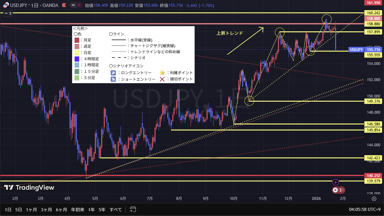Image resolution: width=384 pixels, height=216 pixels.
Task: Show all data with すべて
Action: click(x=116, y=209)
